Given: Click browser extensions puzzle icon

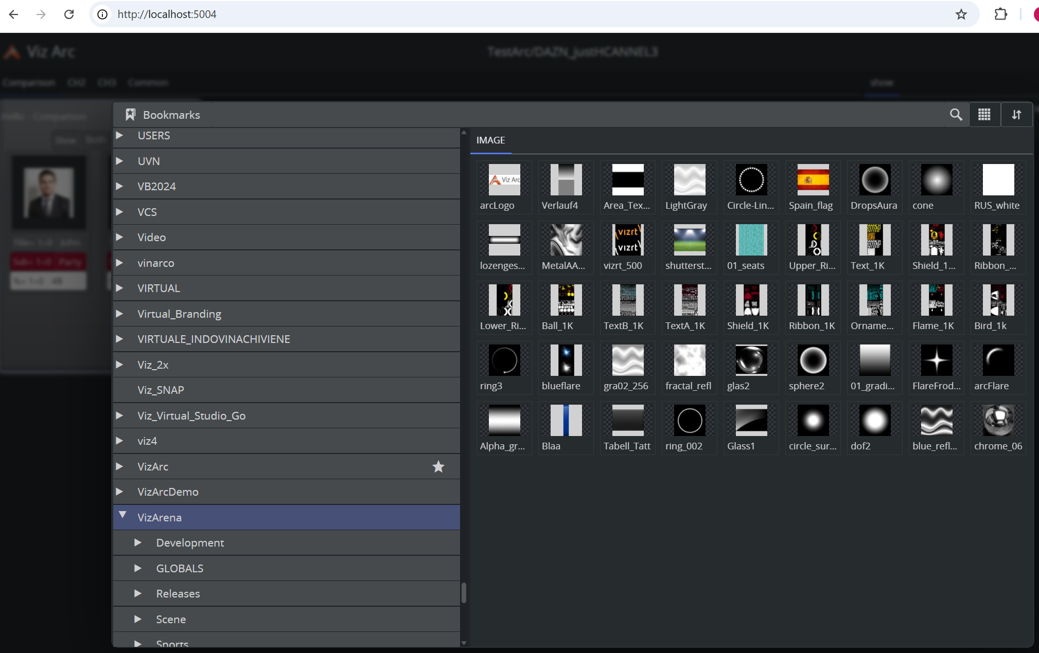Looking at the screenshot, I should (1000, 14).
